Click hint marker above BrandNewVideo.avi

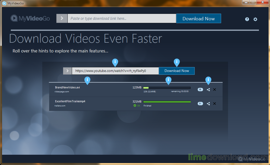pos(87,81)
